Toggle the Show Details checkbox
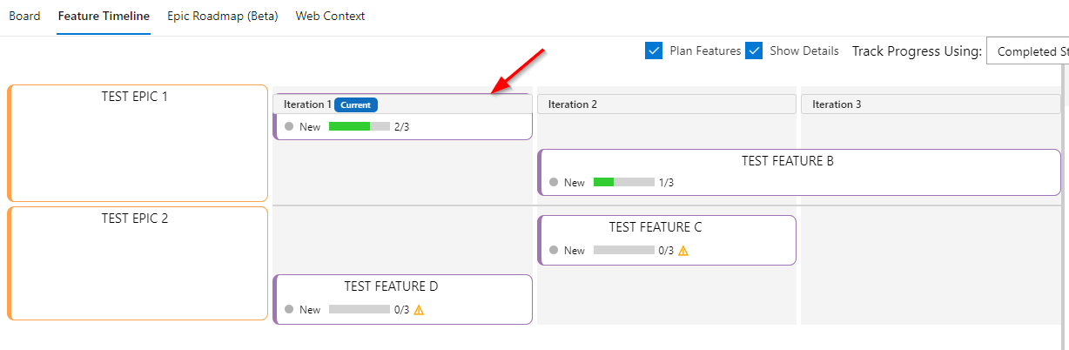The image size is (1069, 350). pos(755,50)
